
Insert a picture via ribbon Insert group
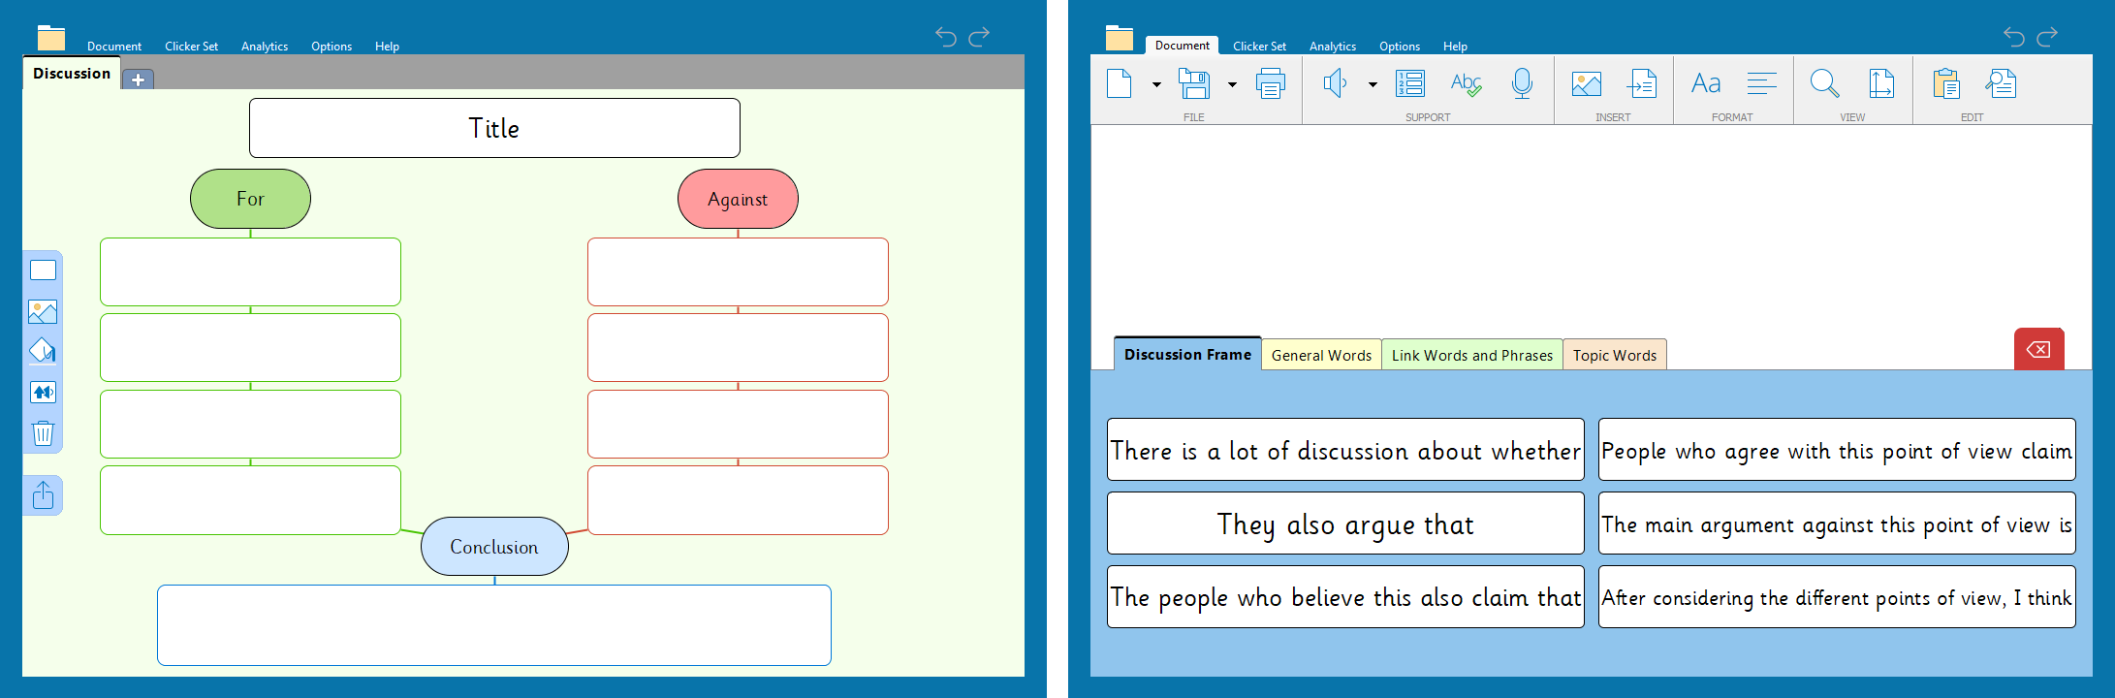point(1586,84)
